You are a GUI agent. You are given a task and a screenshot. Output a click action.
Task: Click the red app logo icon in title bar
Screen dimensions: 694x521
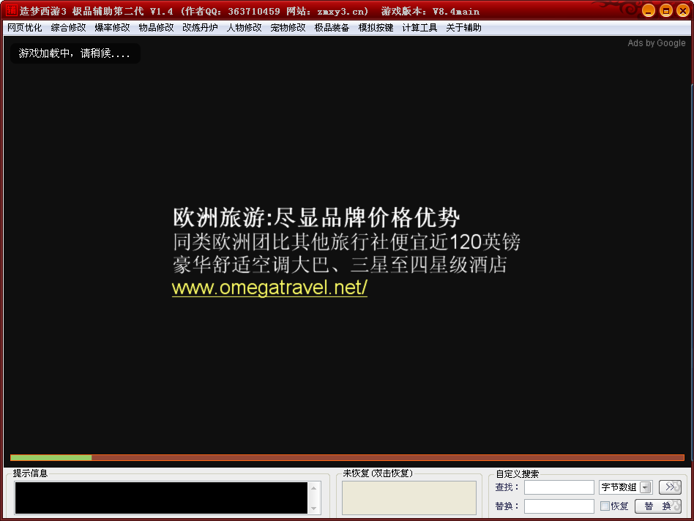pyautogui.click(x=12, y=10)
